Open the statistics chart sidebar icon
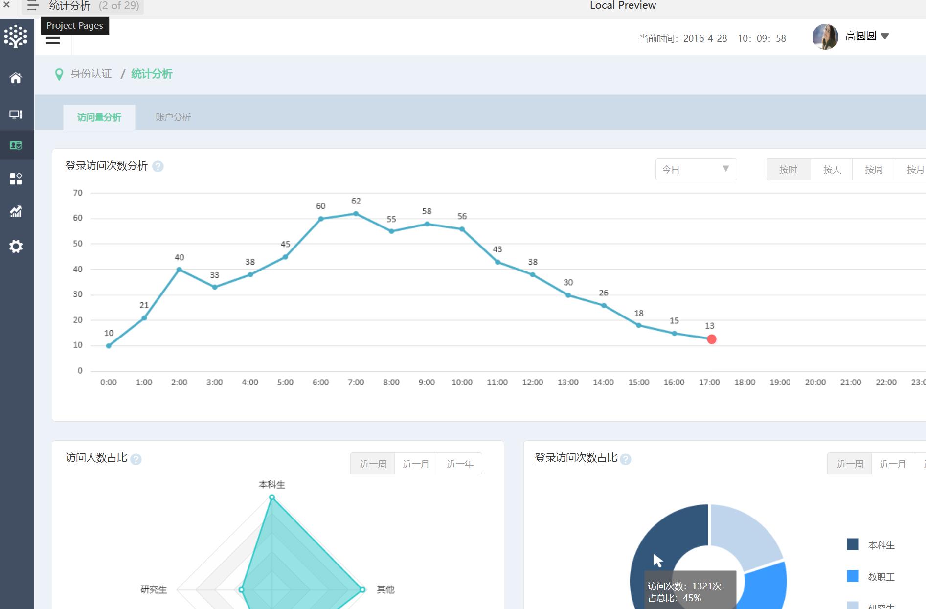Image resolution: width=926 pixels, height=609 pixels. (x=16, y=211)
